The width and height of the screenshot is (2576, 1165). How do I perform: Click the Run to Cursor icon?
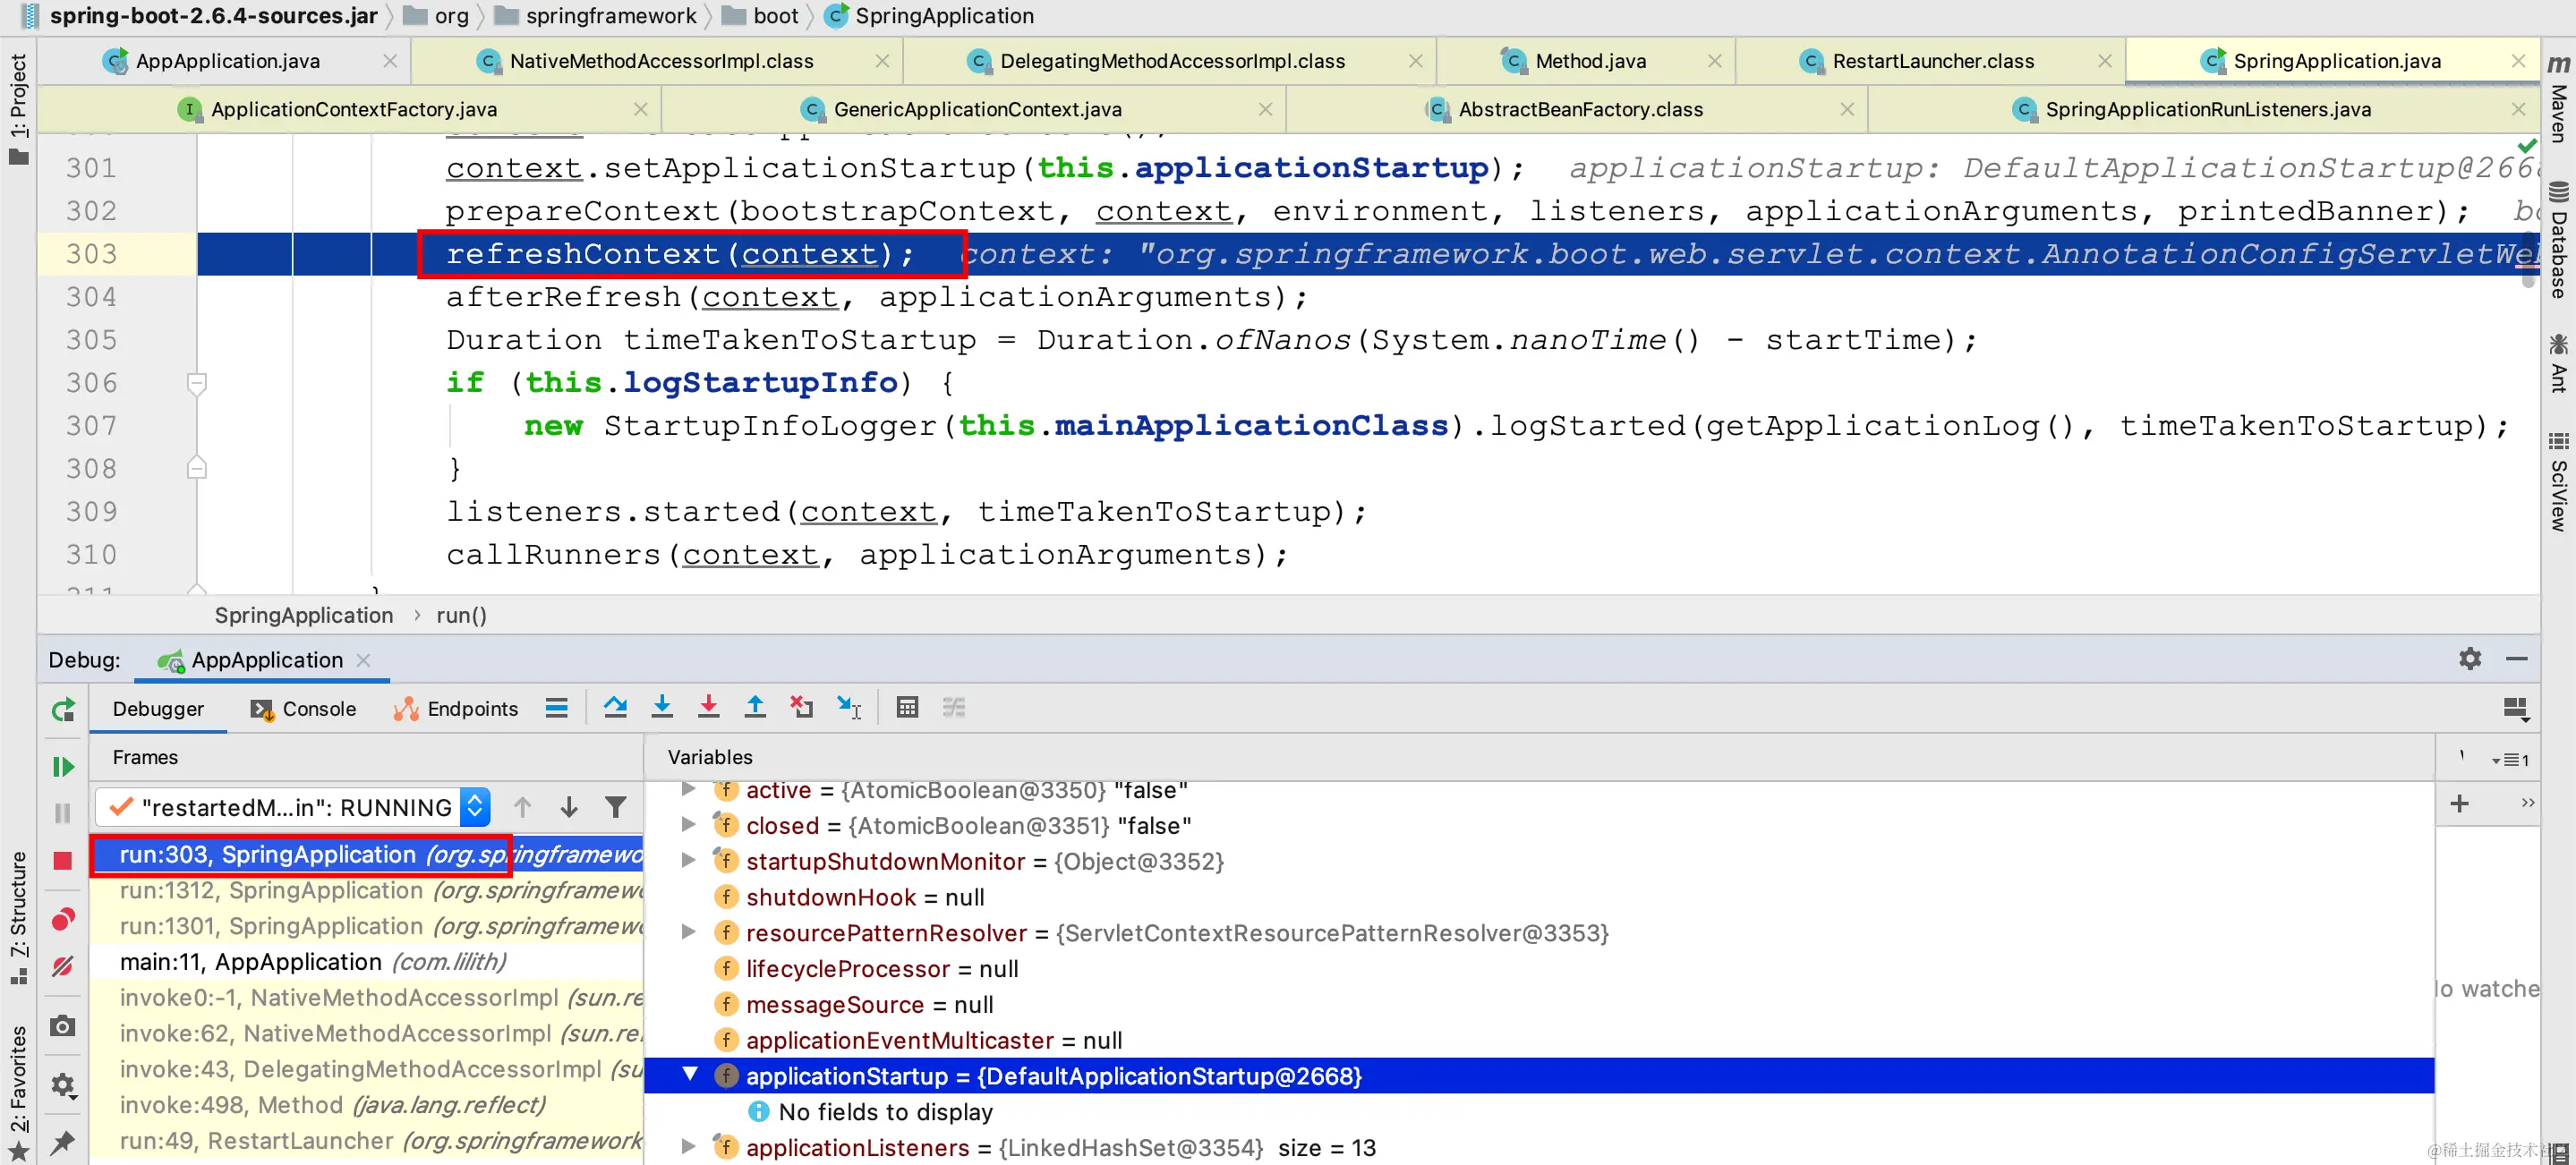pyautogui.click(x=849, y=707)
